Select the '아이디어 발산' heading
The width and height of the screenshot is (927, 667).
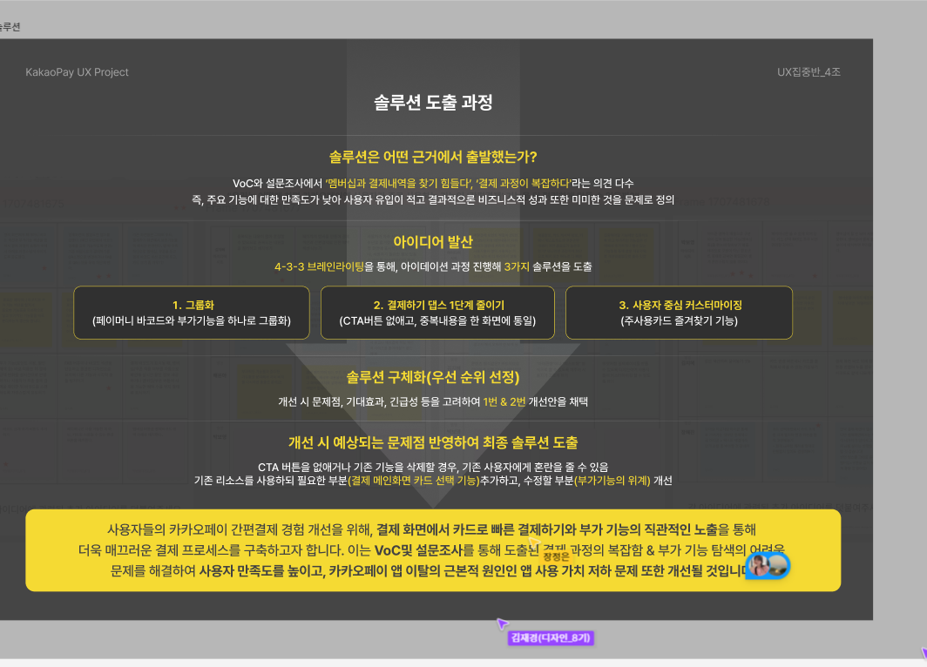click(x=433, y=242)
